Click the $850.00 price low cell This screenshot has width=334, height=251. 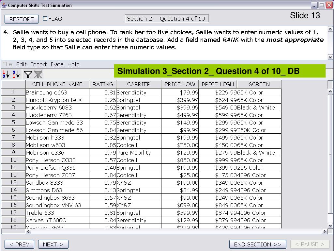click(x=180, y=160)
